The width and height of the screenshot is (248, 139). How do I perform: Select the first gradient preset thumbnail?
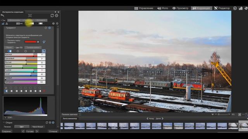pos(6,91)
